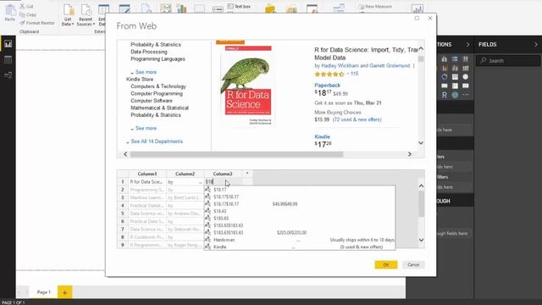Image resolution: width=542 pixels, height=305 pixels.
Task: Click Format Painter in the ribbon
Action: click(37, 23)
